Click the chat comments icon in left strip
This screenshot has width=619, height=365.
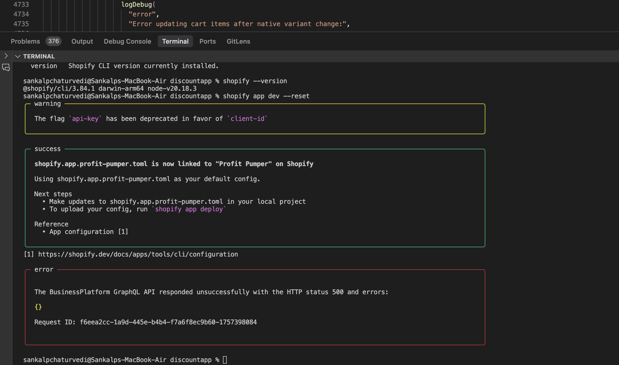6,67
